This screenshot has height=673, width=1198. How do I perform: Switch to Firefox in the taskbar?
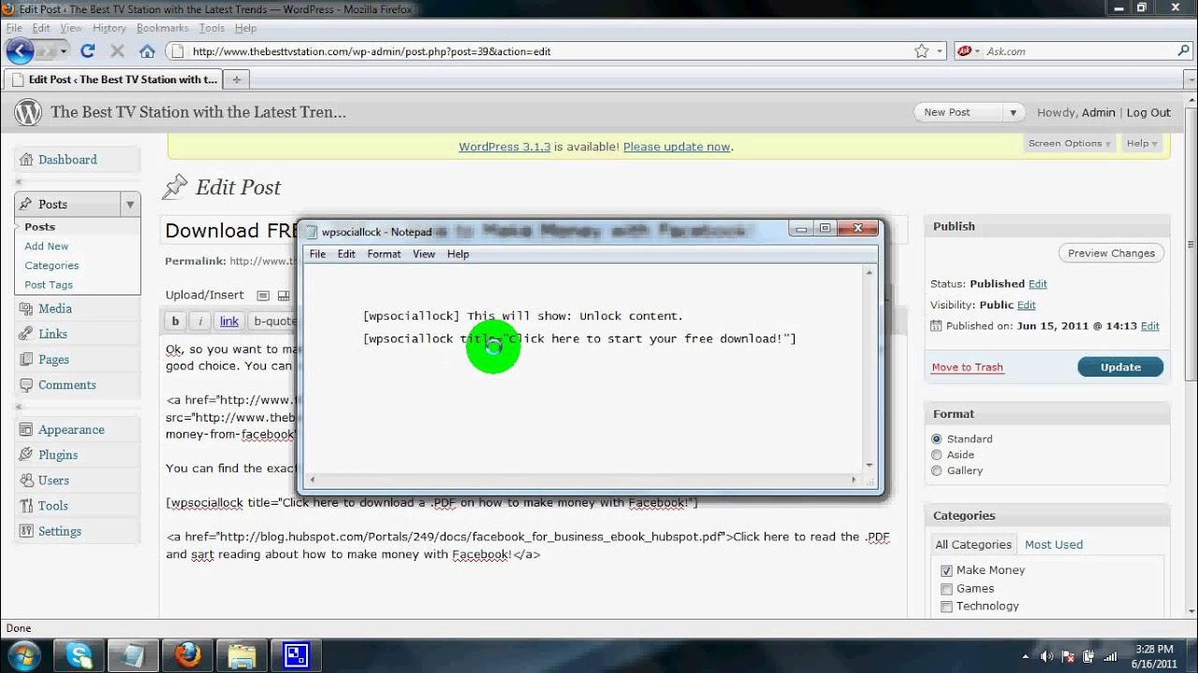[188, 655]
